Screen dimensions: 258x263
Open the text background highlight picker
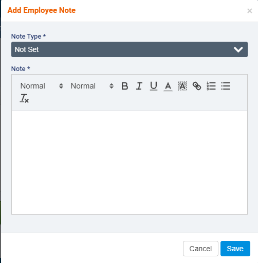click(x=182, y=86)
